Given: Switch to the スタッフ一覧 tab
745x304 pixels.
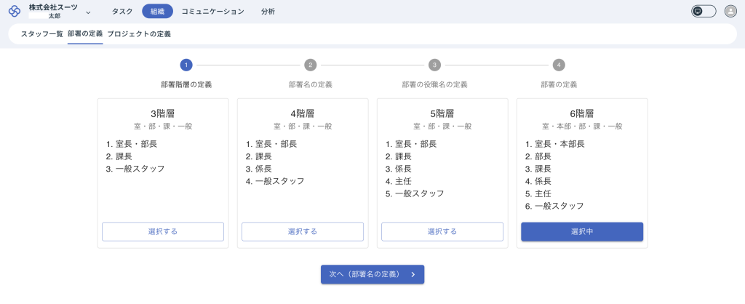Looking at the screenshot, I should click(41, 34).
